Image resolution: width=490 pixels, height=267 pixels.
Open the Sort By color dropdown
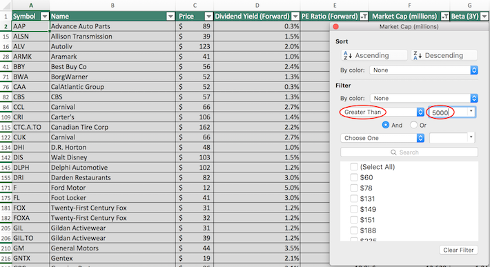point(424,70)
